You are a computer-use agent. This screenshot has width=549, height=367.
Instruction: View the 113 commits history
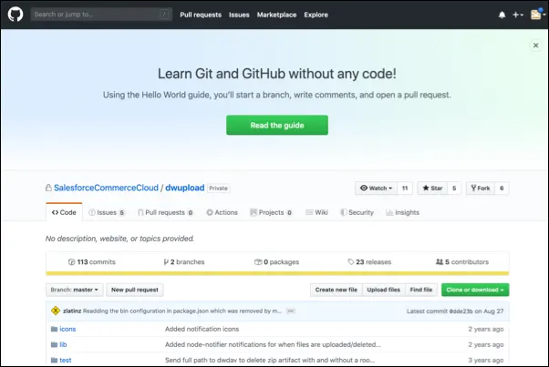click(92, 261)
